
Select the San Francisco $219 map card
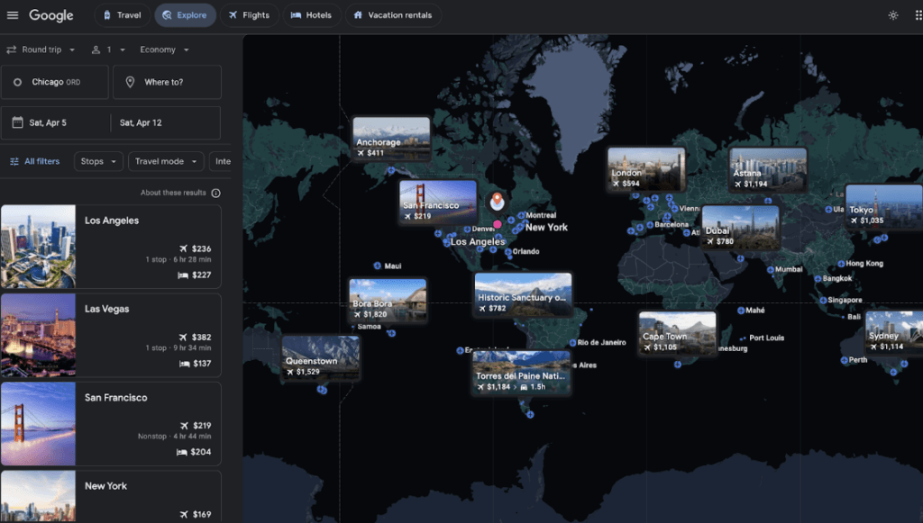438,202
